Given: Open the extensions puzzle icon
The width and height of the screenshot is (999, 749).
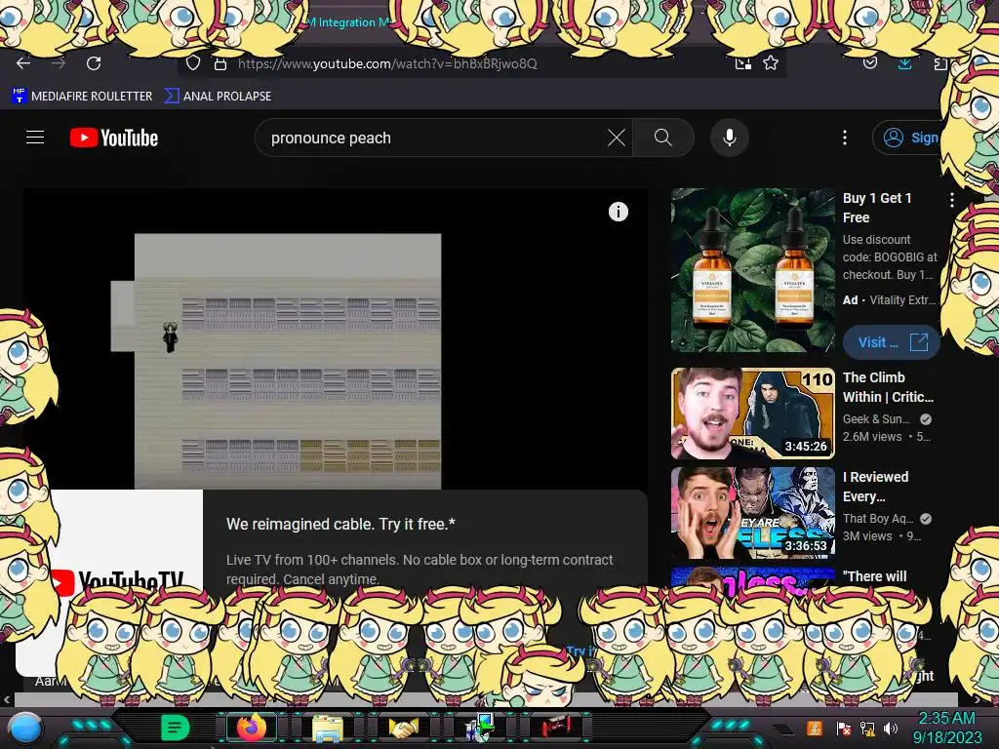Looking at the screenshot, I should pos(939,63).
